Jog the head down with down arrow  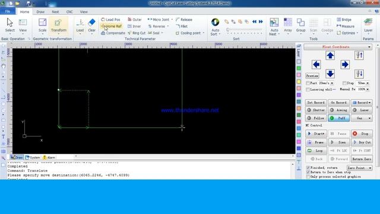pyautogui.click(x=330, y=74)
